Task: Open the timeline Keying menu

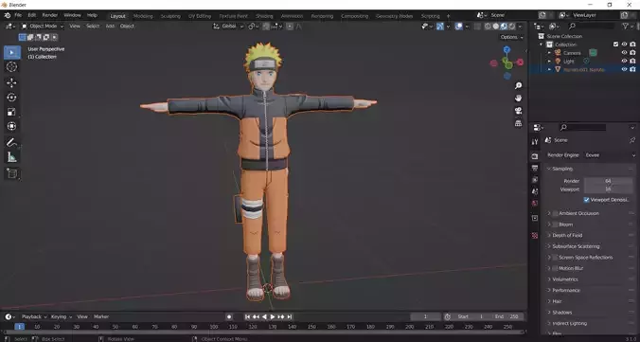Action: [61, 316]
